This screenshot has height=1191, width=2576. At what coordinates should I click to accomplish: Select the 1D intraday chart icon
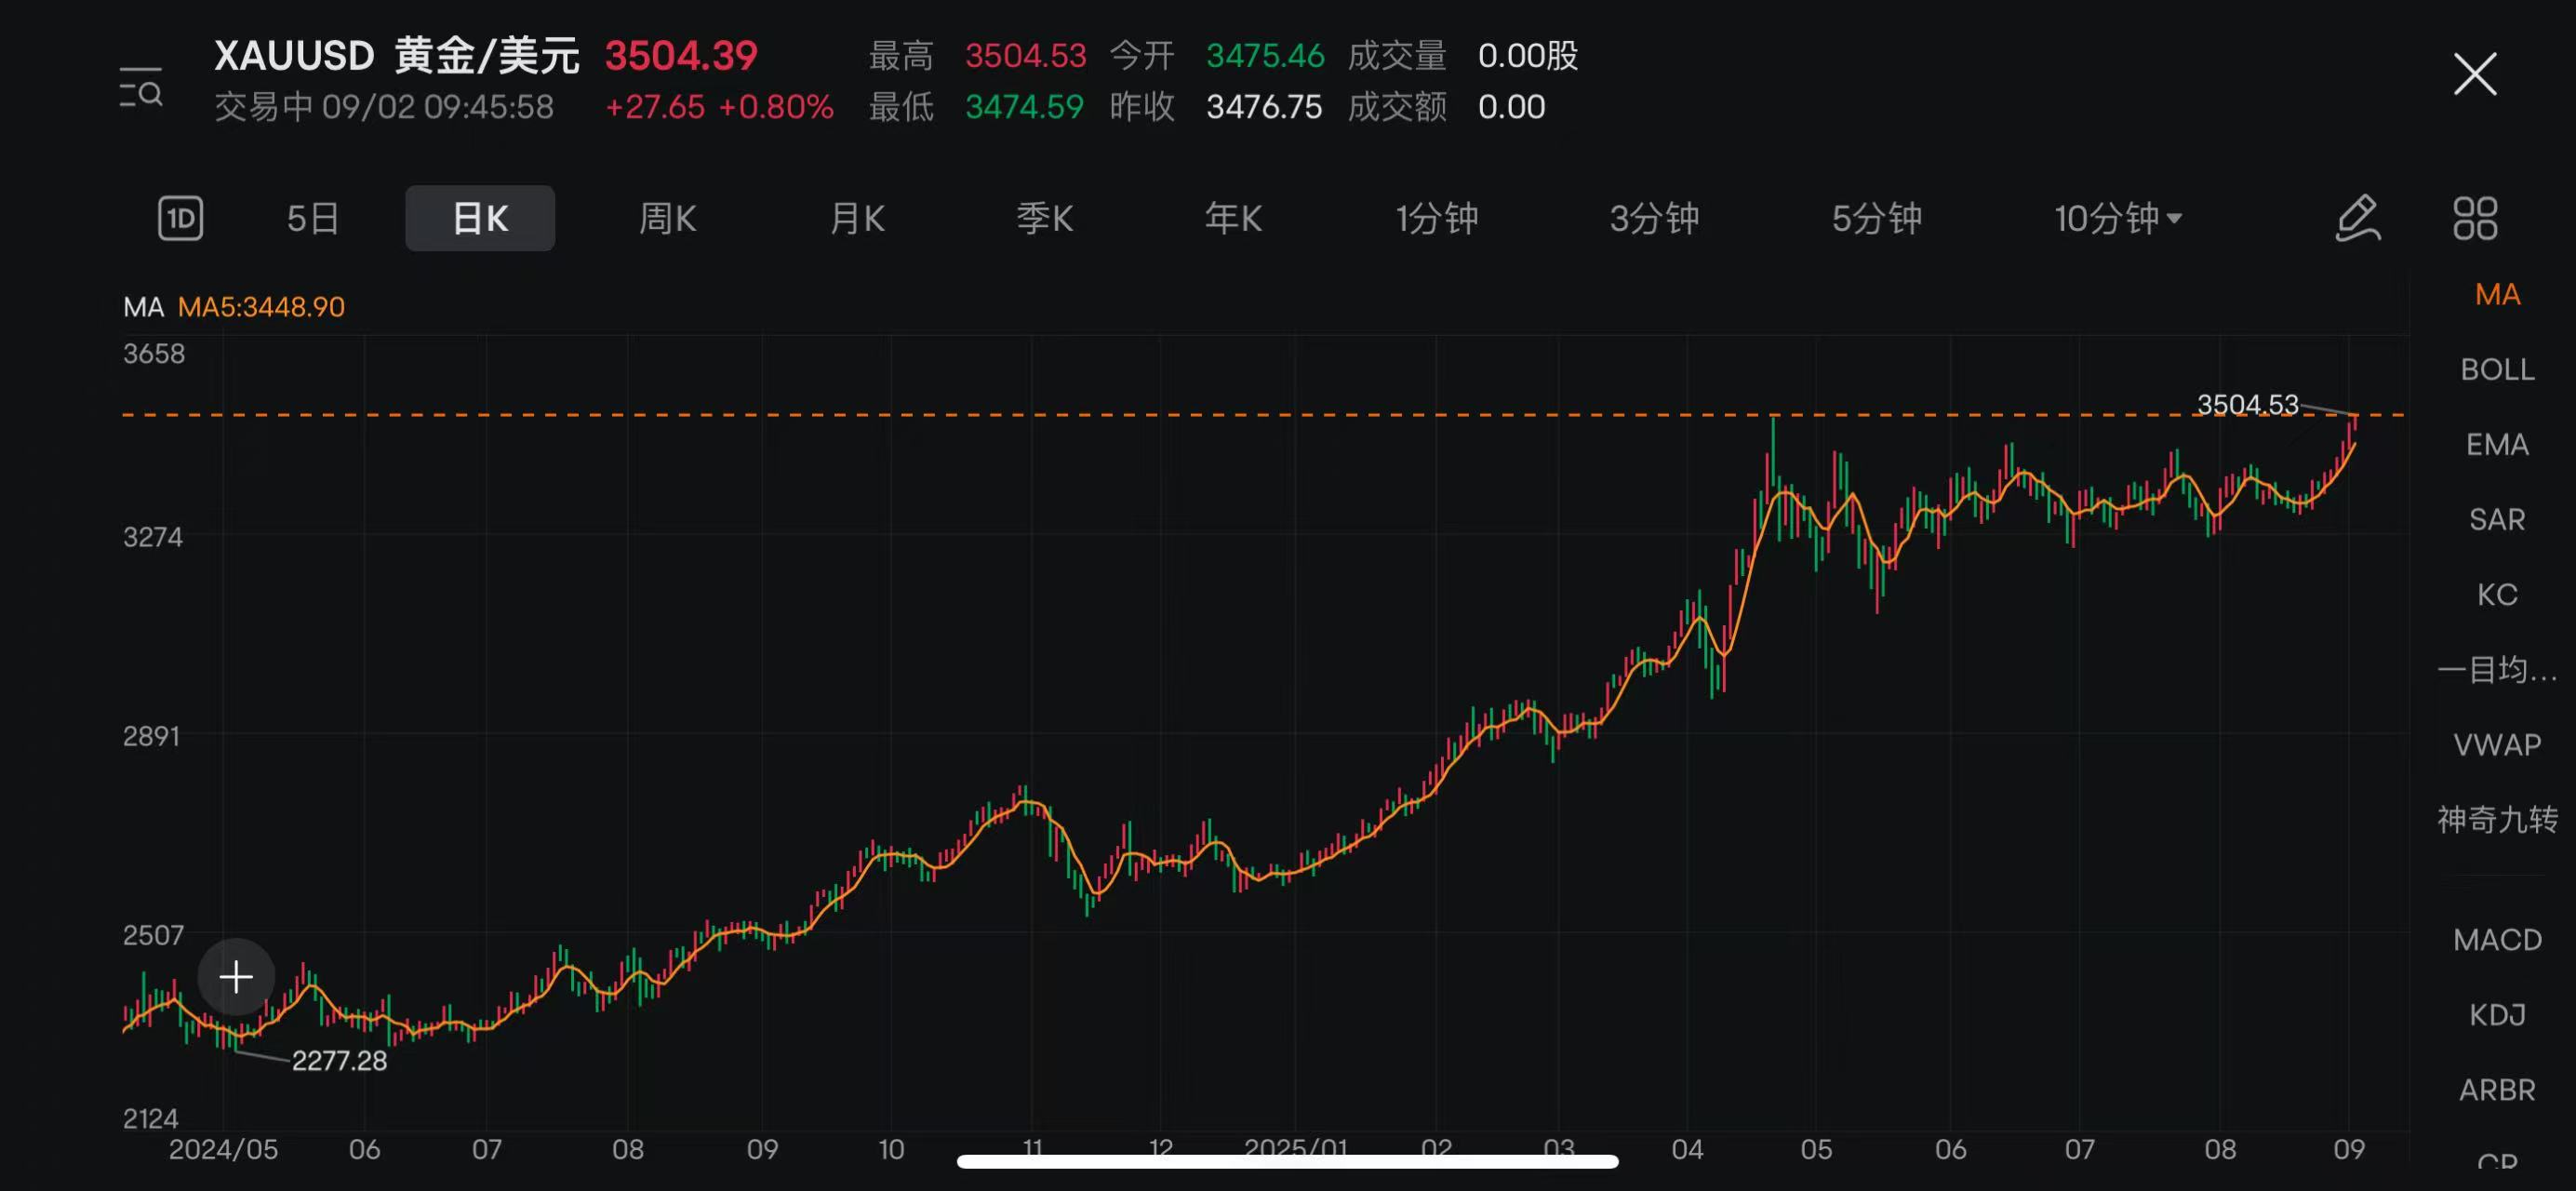[x=181, y=218]
